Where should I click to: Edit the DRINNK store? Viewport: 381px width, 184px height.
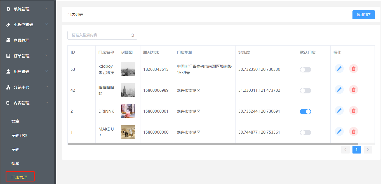coord(339,110)
